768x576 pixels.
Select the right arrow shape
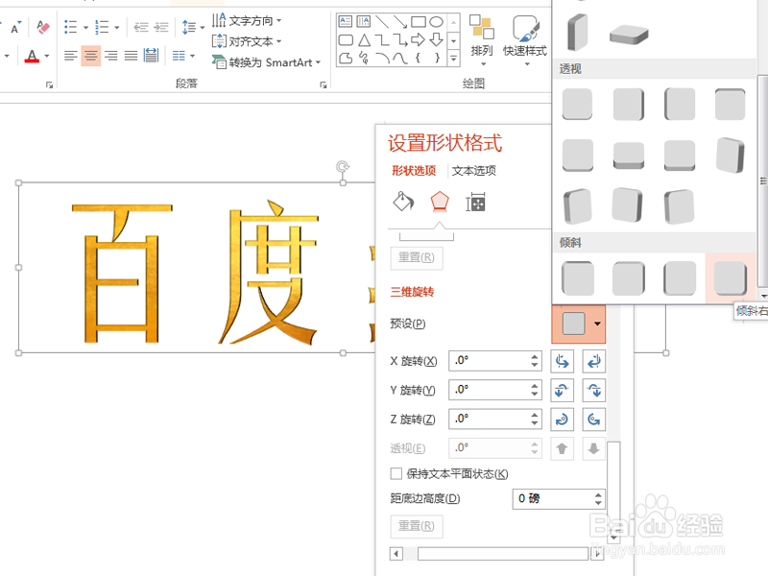coord(418,39)
